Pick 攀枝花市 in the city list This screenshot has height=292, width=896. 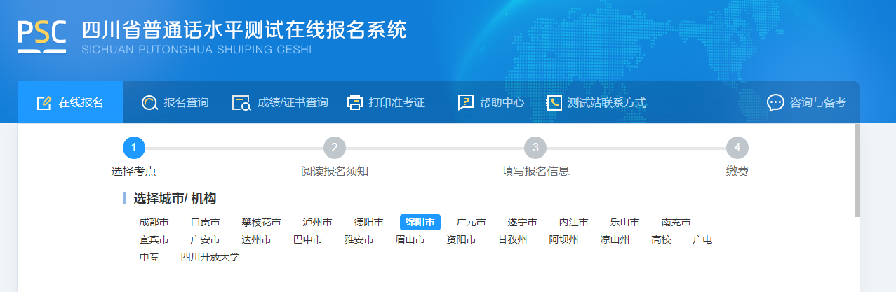[261, 223]
